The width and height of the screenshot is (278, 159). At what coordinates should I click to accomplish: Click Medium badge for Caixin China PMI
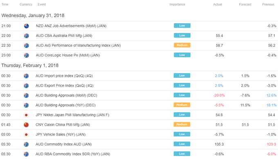[182, 124]
